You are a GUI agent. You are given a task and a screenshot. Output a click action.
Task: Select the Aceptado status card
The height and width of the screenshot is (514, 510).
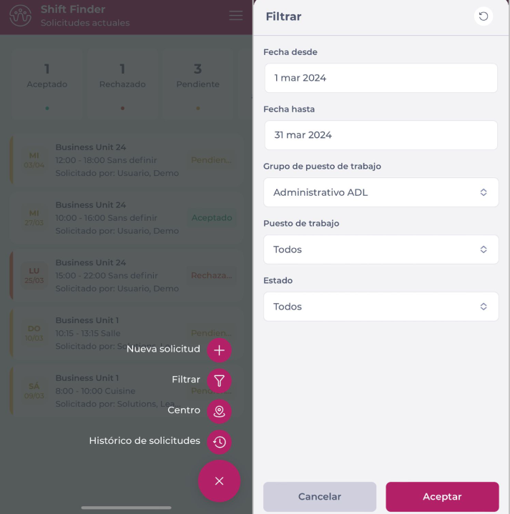47,84
